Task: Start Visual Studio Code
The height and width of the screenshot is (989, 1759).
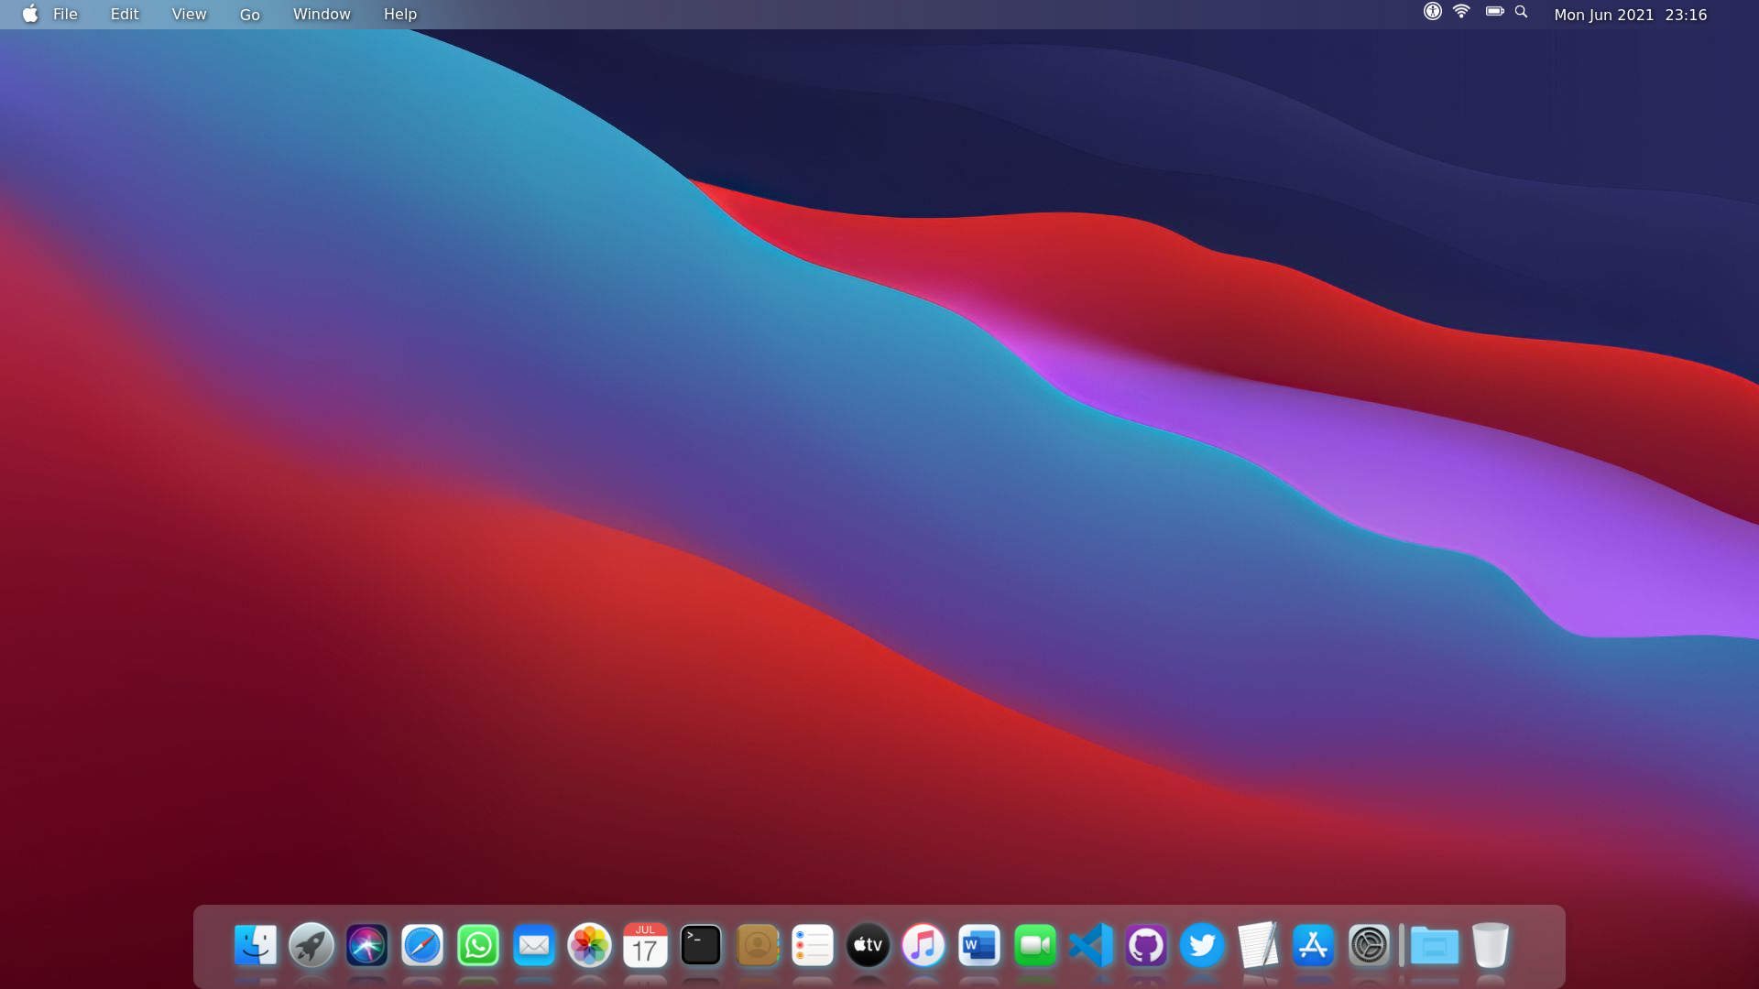Action: [x=1090, y=945]
